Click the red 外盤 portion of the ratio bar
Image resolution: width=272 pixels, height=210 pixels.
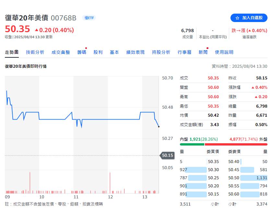coord(236,144)
